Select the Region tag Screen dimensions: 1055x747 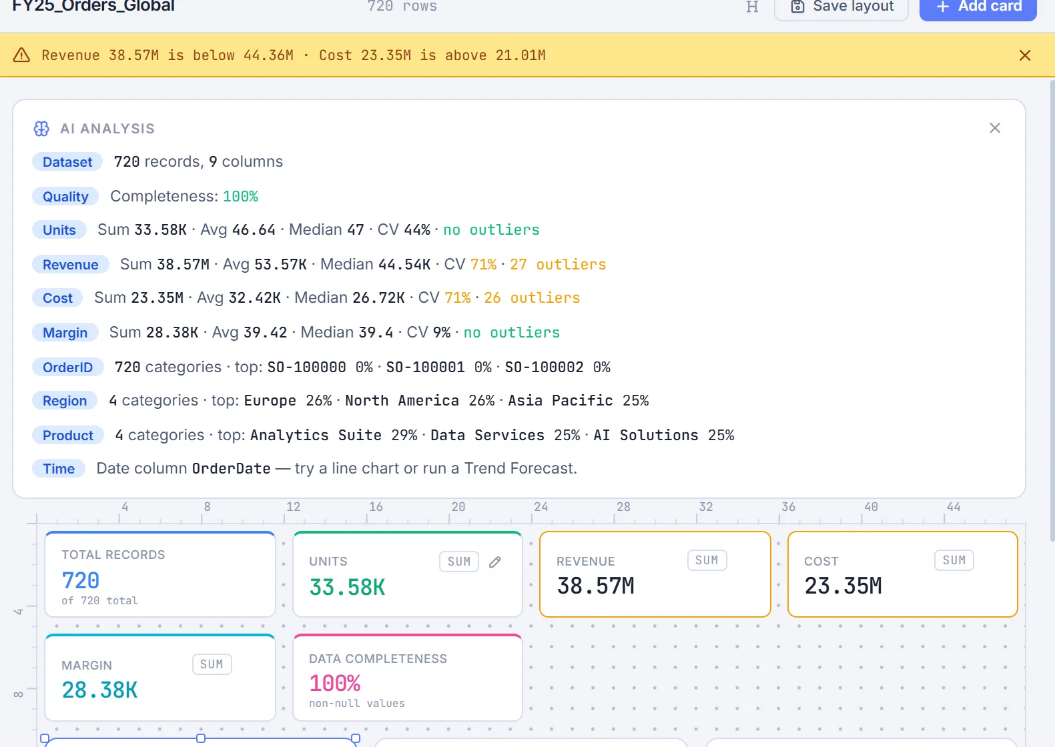click(65, 401)
